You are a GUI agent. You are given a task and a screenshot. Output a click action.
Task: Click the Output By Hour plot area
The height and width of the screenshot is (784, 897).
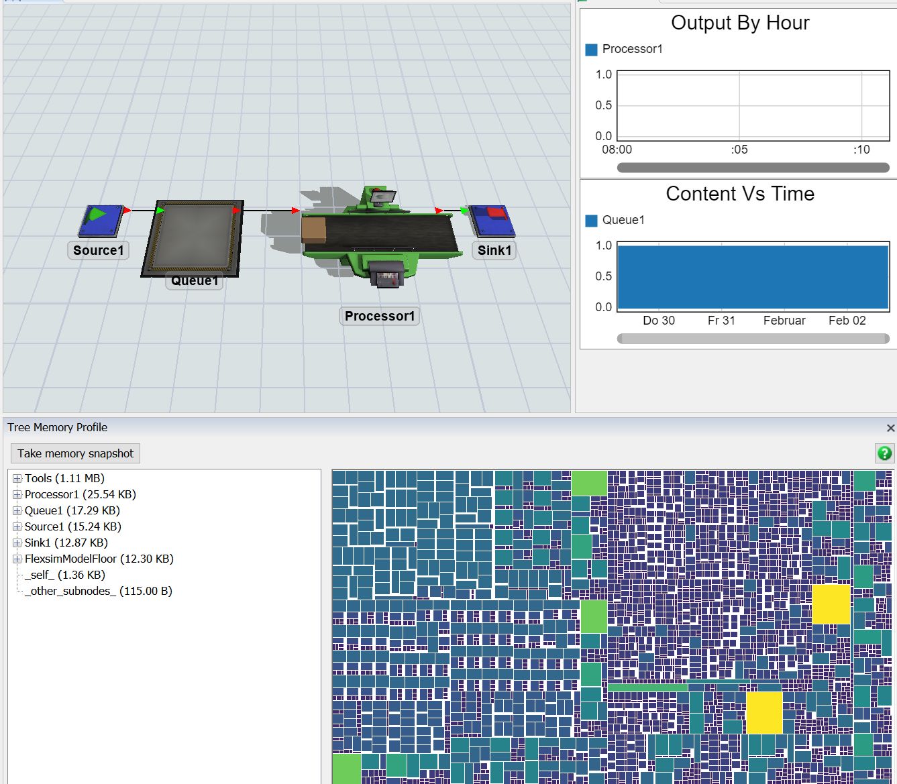[753, 105]
